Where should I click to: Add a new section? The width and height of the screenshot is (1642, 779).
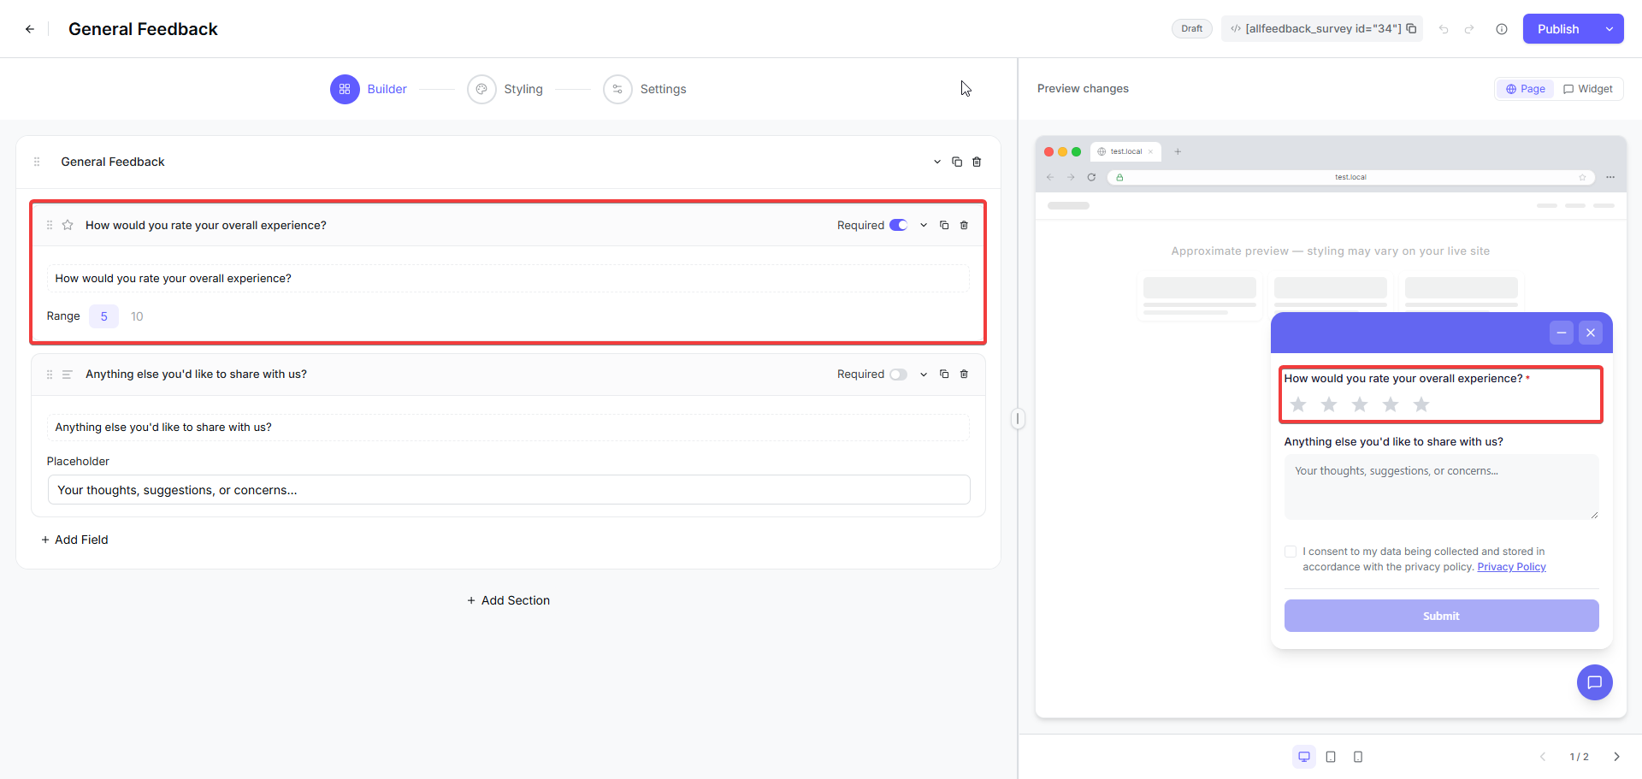coord(508,600)
